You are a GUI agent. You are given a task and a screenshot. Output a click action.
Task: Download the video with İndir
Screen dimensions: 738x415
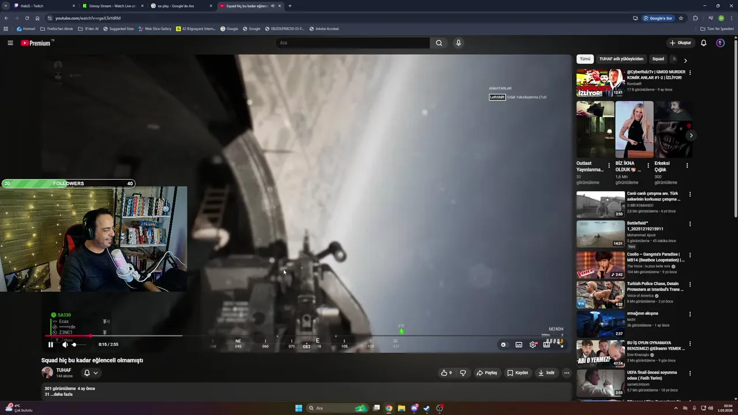coord(546,373)
